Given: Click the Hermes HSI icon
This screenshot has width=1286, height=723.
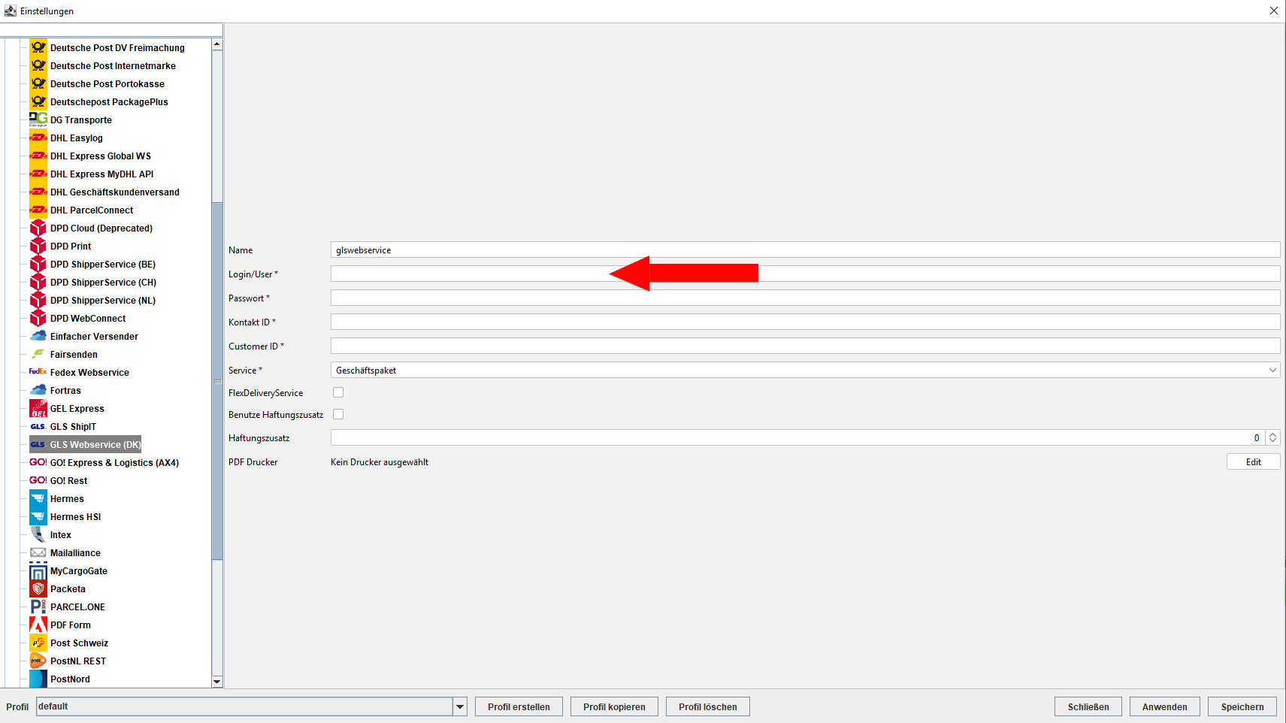Looking at the screenshot, I should pos(38,516).
